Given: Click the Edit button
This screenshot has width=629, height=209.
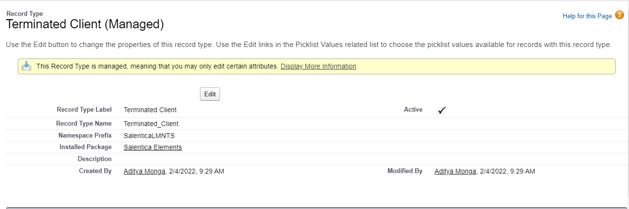Looking at the screenshot, I should (x=210, y=94).
